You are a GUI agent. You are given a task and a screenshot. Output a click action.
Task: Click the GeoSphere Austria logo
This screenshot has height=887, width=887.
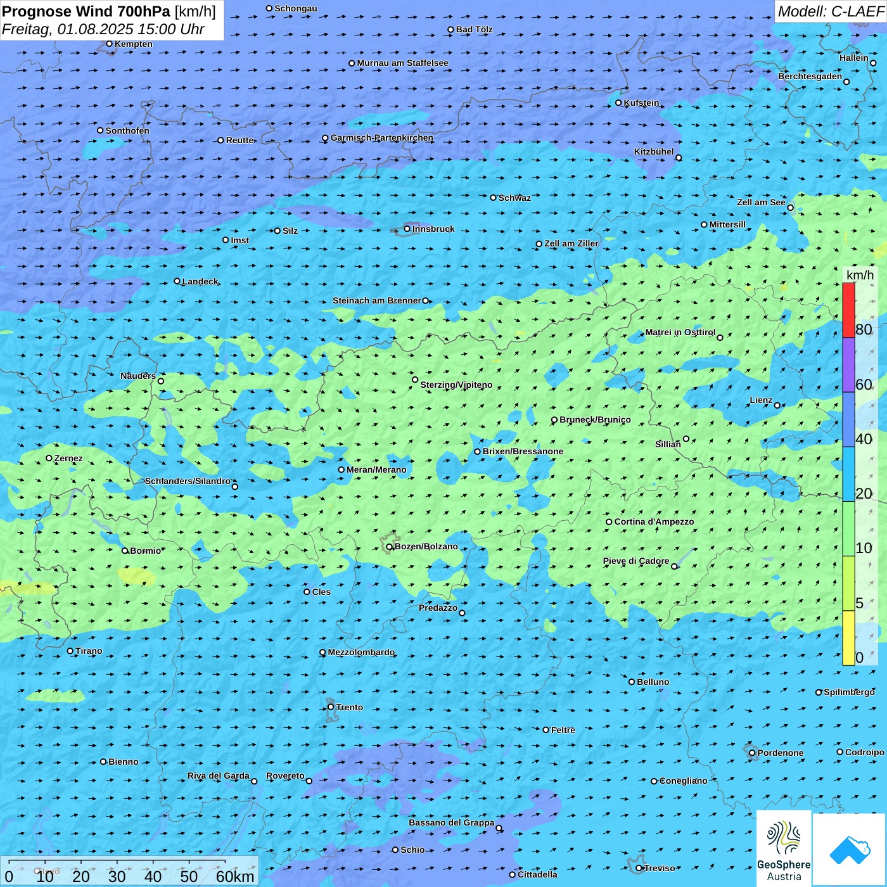(x=784, y=848)
